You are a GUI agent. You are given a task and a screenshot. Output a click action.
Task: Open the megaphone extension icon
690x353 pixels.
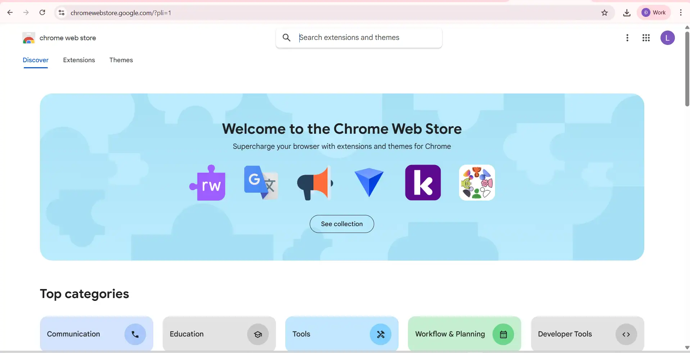315,183
